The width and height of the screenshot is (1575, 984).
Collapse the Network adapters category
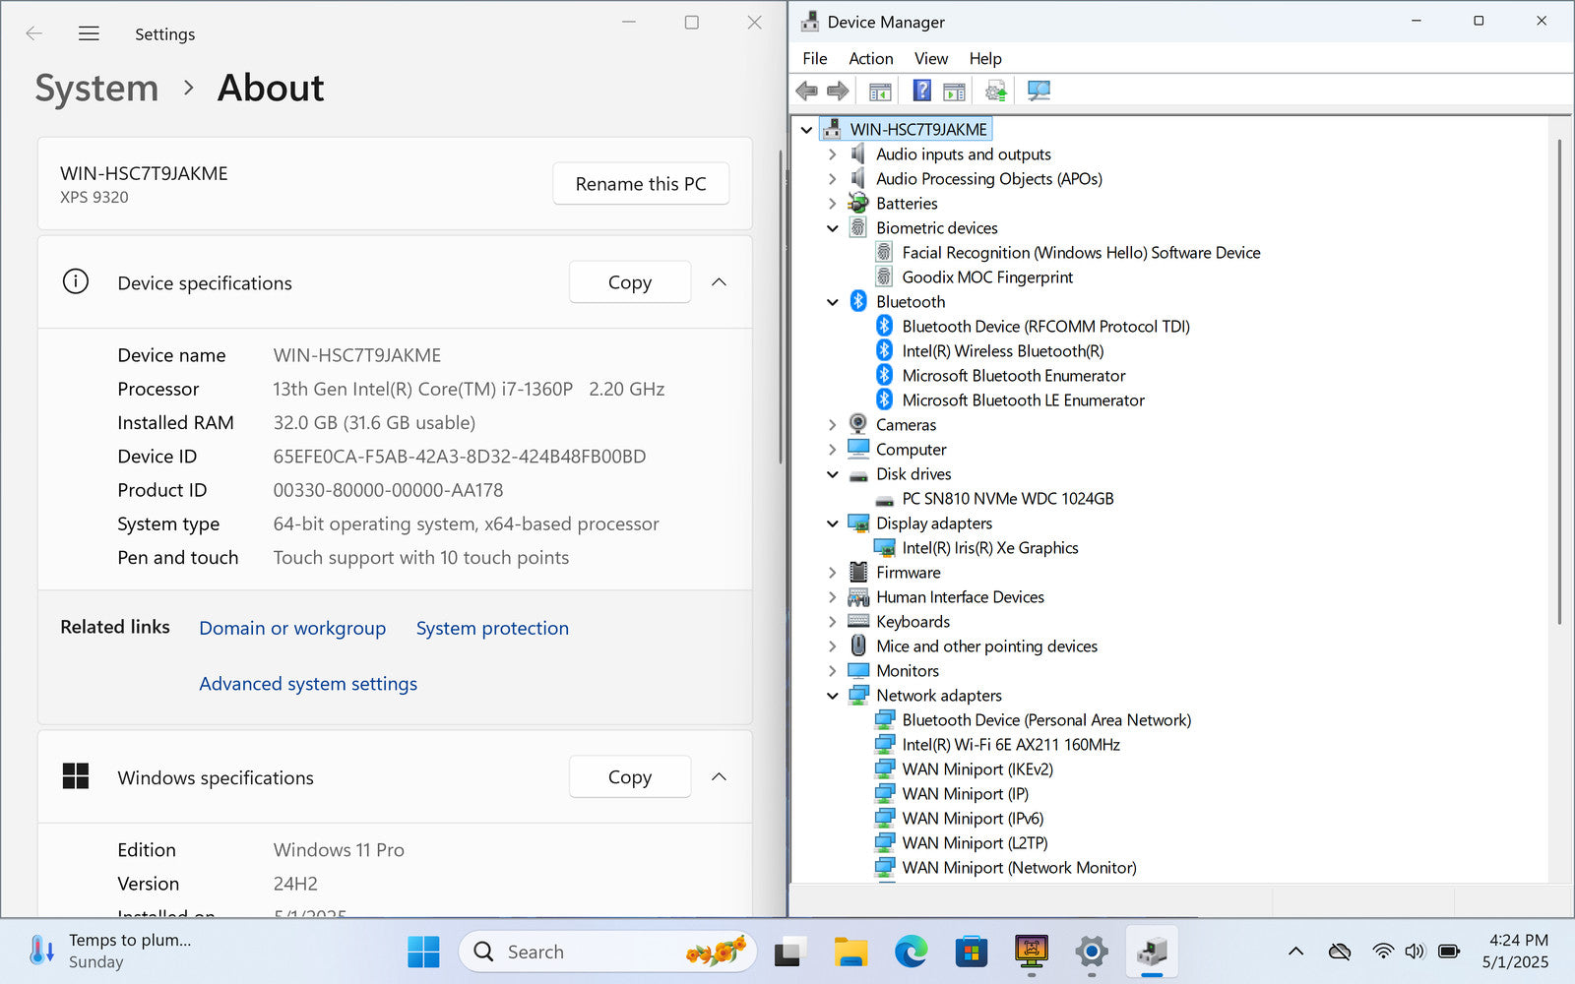tap(833, 696)
